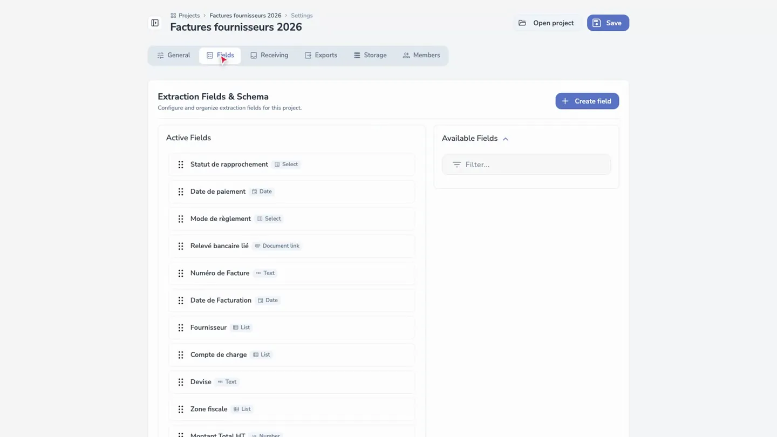The height and width of the screenshot is (437, 777).
Task: Click drag handle for Numéro de Facture
Action: click(181, 274)
